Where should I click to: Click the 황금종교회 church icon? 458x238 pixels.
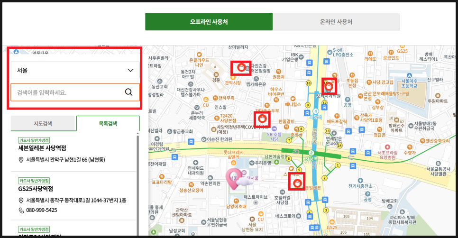coord(169,131)
